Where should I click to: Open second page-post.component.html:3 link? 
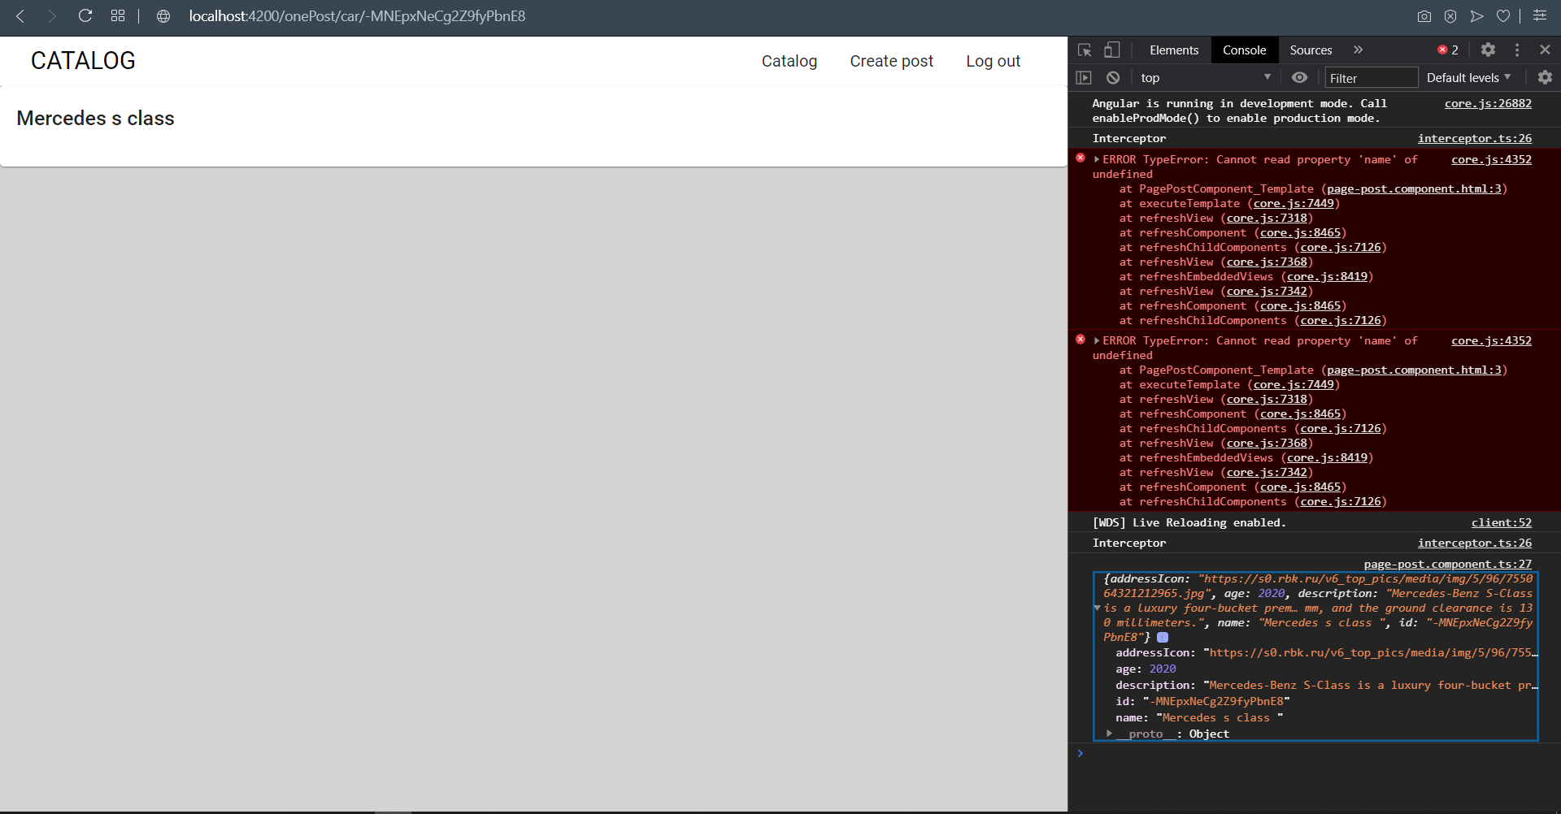coord(1414,370)
